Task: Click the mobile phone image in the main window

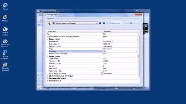Action: click(146, 28)
